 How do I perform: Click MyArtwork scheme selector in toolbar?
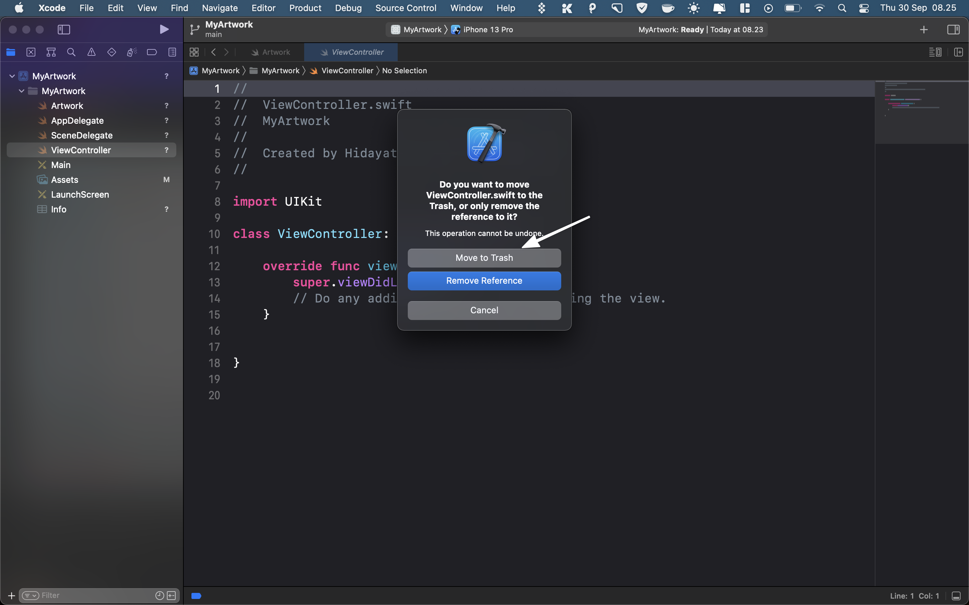[x=417, y=30]
